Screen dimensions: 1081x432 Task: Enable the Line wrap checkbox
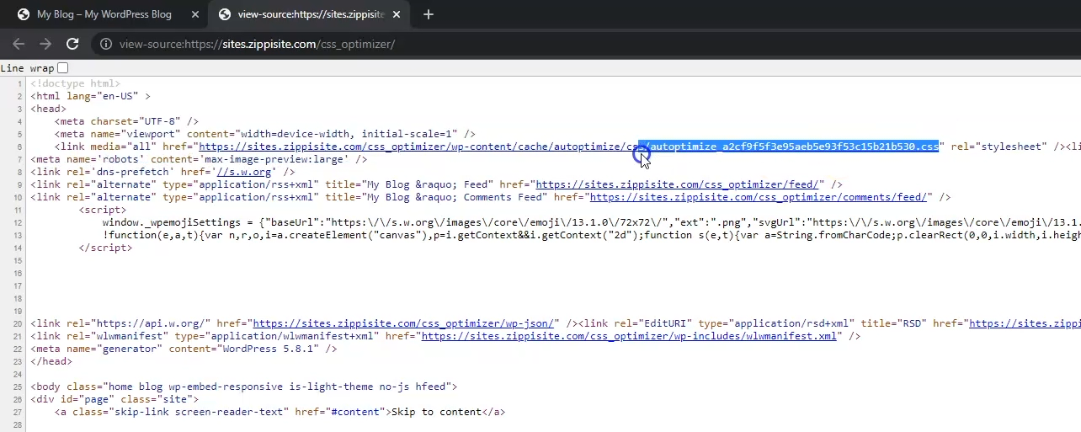(63, 68)
